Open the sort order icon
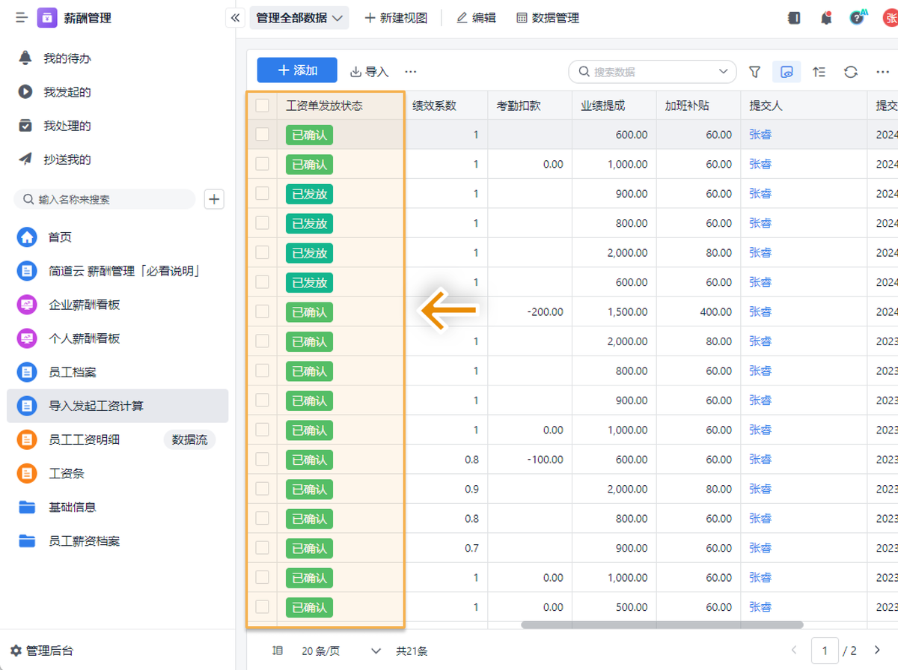Viewport: 898px width, 670px height. (x=819, y=72)
